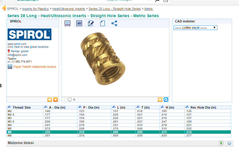Share this part using the share icon

(114, 24)
